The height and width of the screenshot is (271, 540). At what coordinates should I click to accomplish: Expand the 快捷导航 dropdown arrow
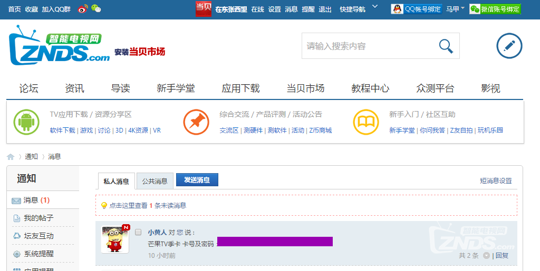tap(375, 6)
